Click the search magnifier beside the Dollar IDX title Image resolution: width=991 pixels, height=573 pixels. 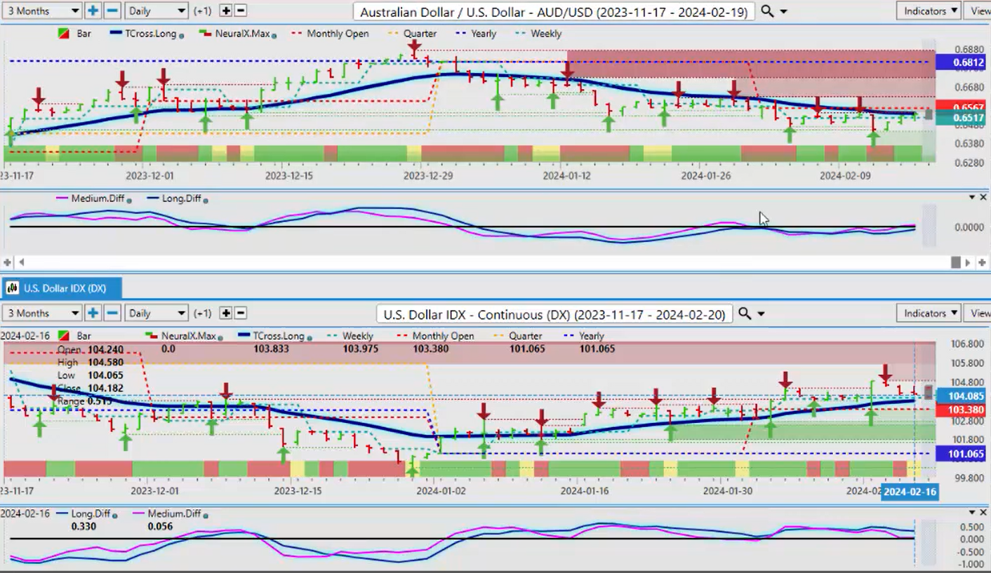(x=745, y=314)
